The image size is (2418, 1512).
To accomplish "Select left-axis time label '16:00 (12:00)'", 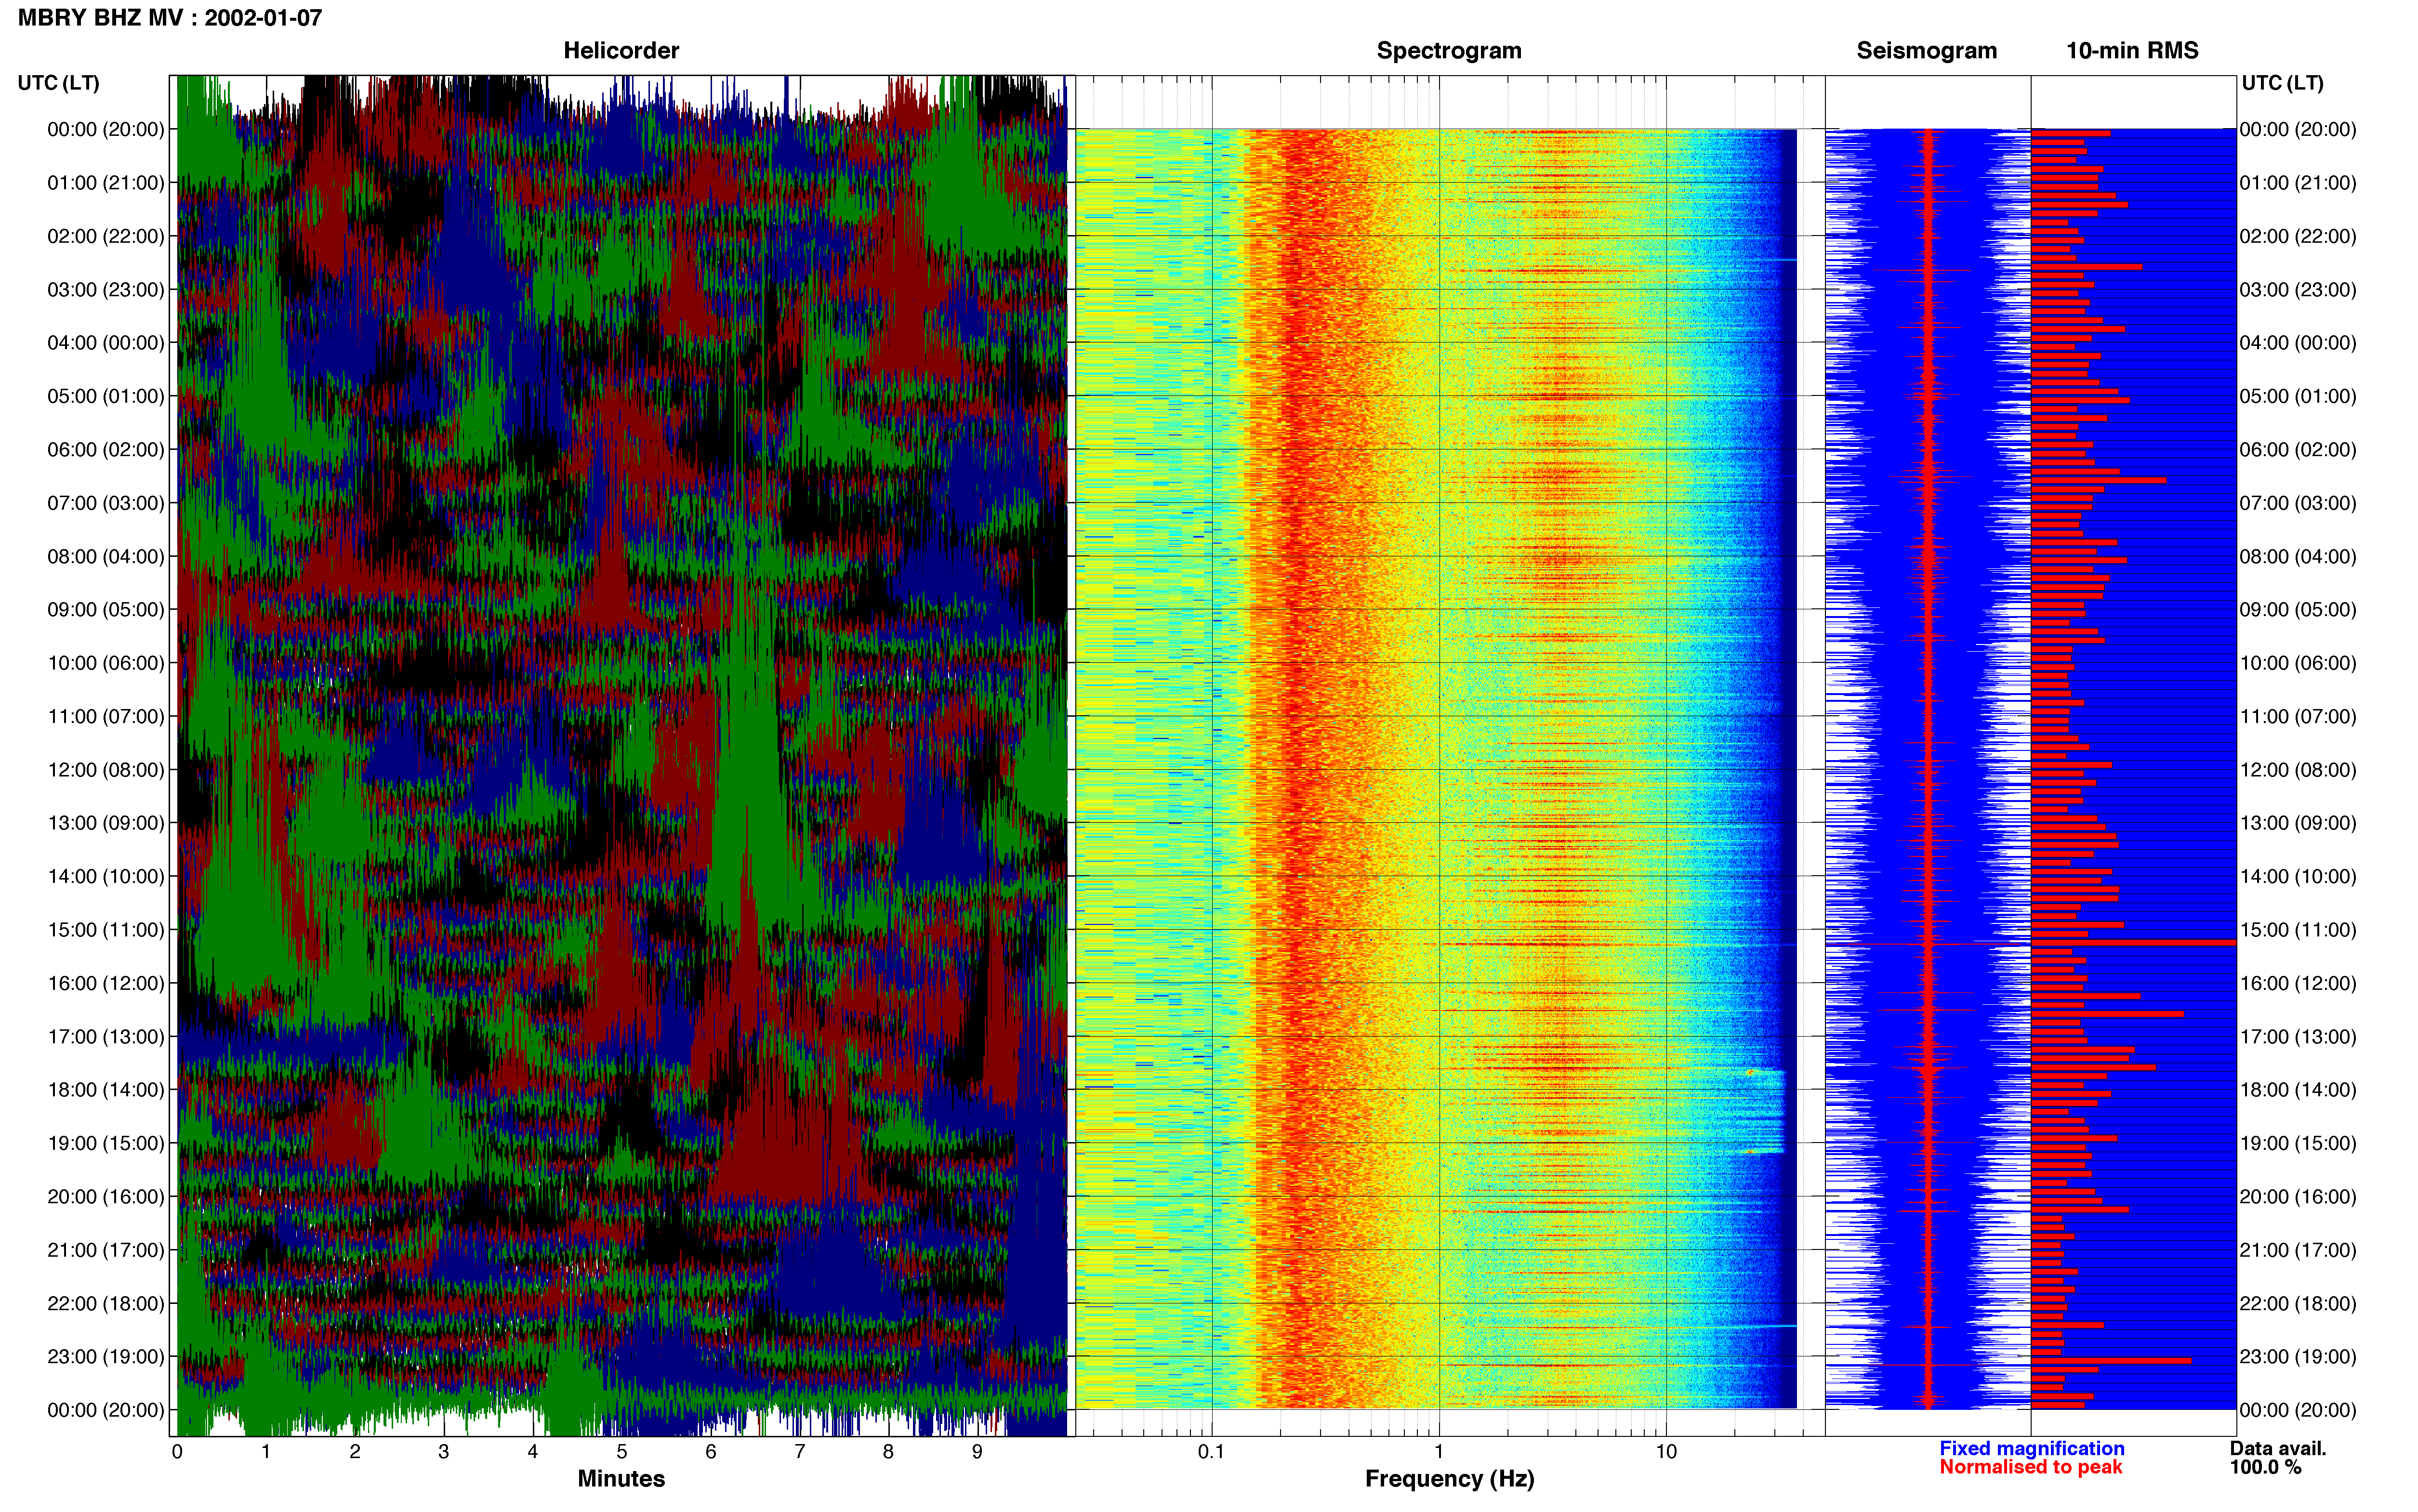I will point(106,983).
